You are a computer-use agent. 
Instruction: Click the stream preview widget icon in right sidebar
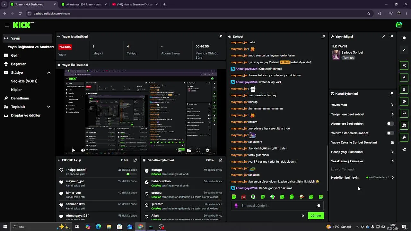[x=404, y=65]
